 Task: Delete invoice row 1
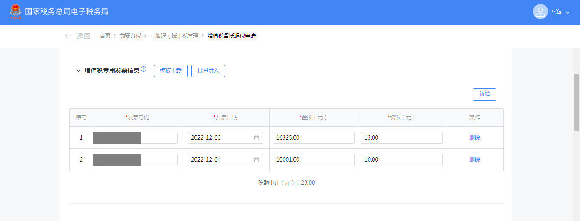[x=474, y=138]
